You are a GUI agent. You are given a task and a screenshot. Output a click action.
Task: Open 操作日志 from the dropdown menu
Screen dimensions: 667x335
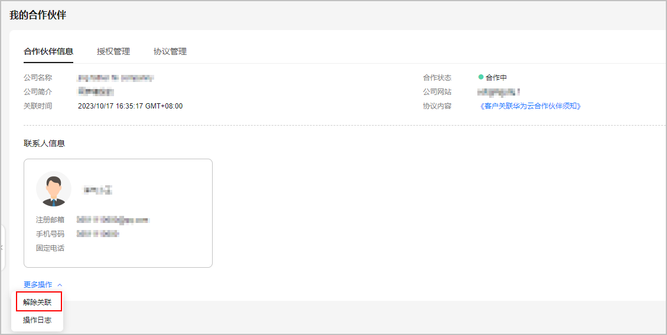[37, 320]
